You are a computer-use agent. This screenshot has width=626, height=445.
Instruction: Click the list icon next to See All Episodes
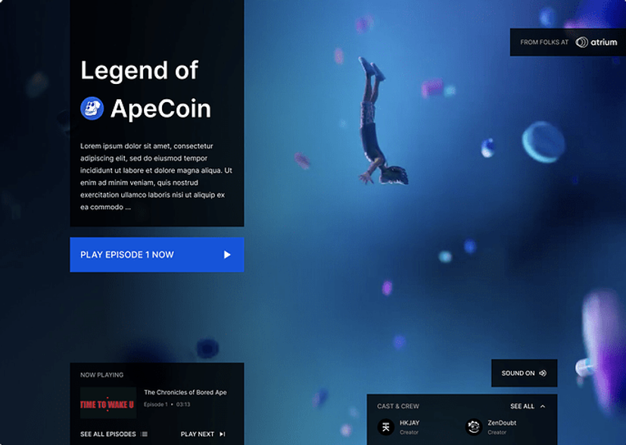(x=144, y=434)
